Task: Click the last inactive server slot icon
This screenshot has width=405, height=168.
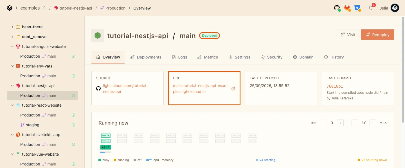Action: pyautogui.click(x=253, y=138)
